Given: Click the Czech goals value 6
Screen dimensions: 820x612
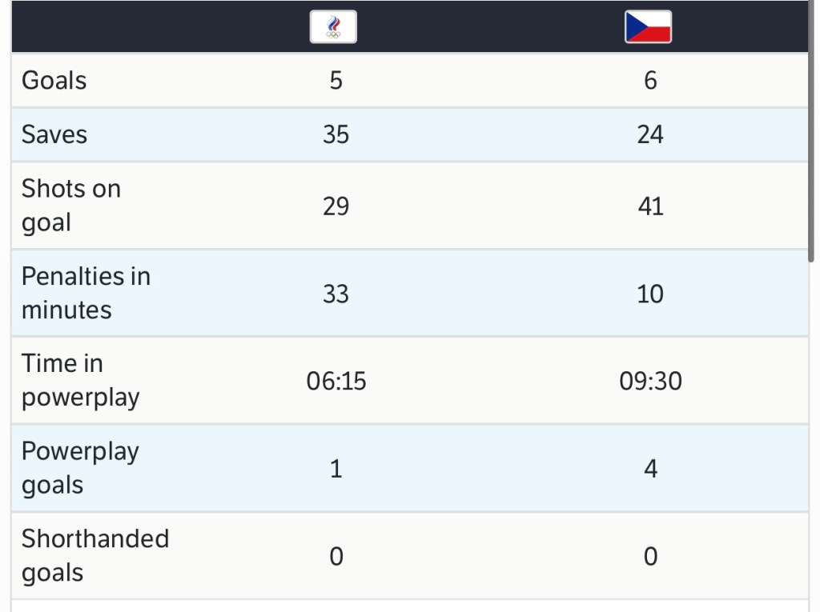Looking at the screenshot, I should pyautogui.click(x=650, y=80).
